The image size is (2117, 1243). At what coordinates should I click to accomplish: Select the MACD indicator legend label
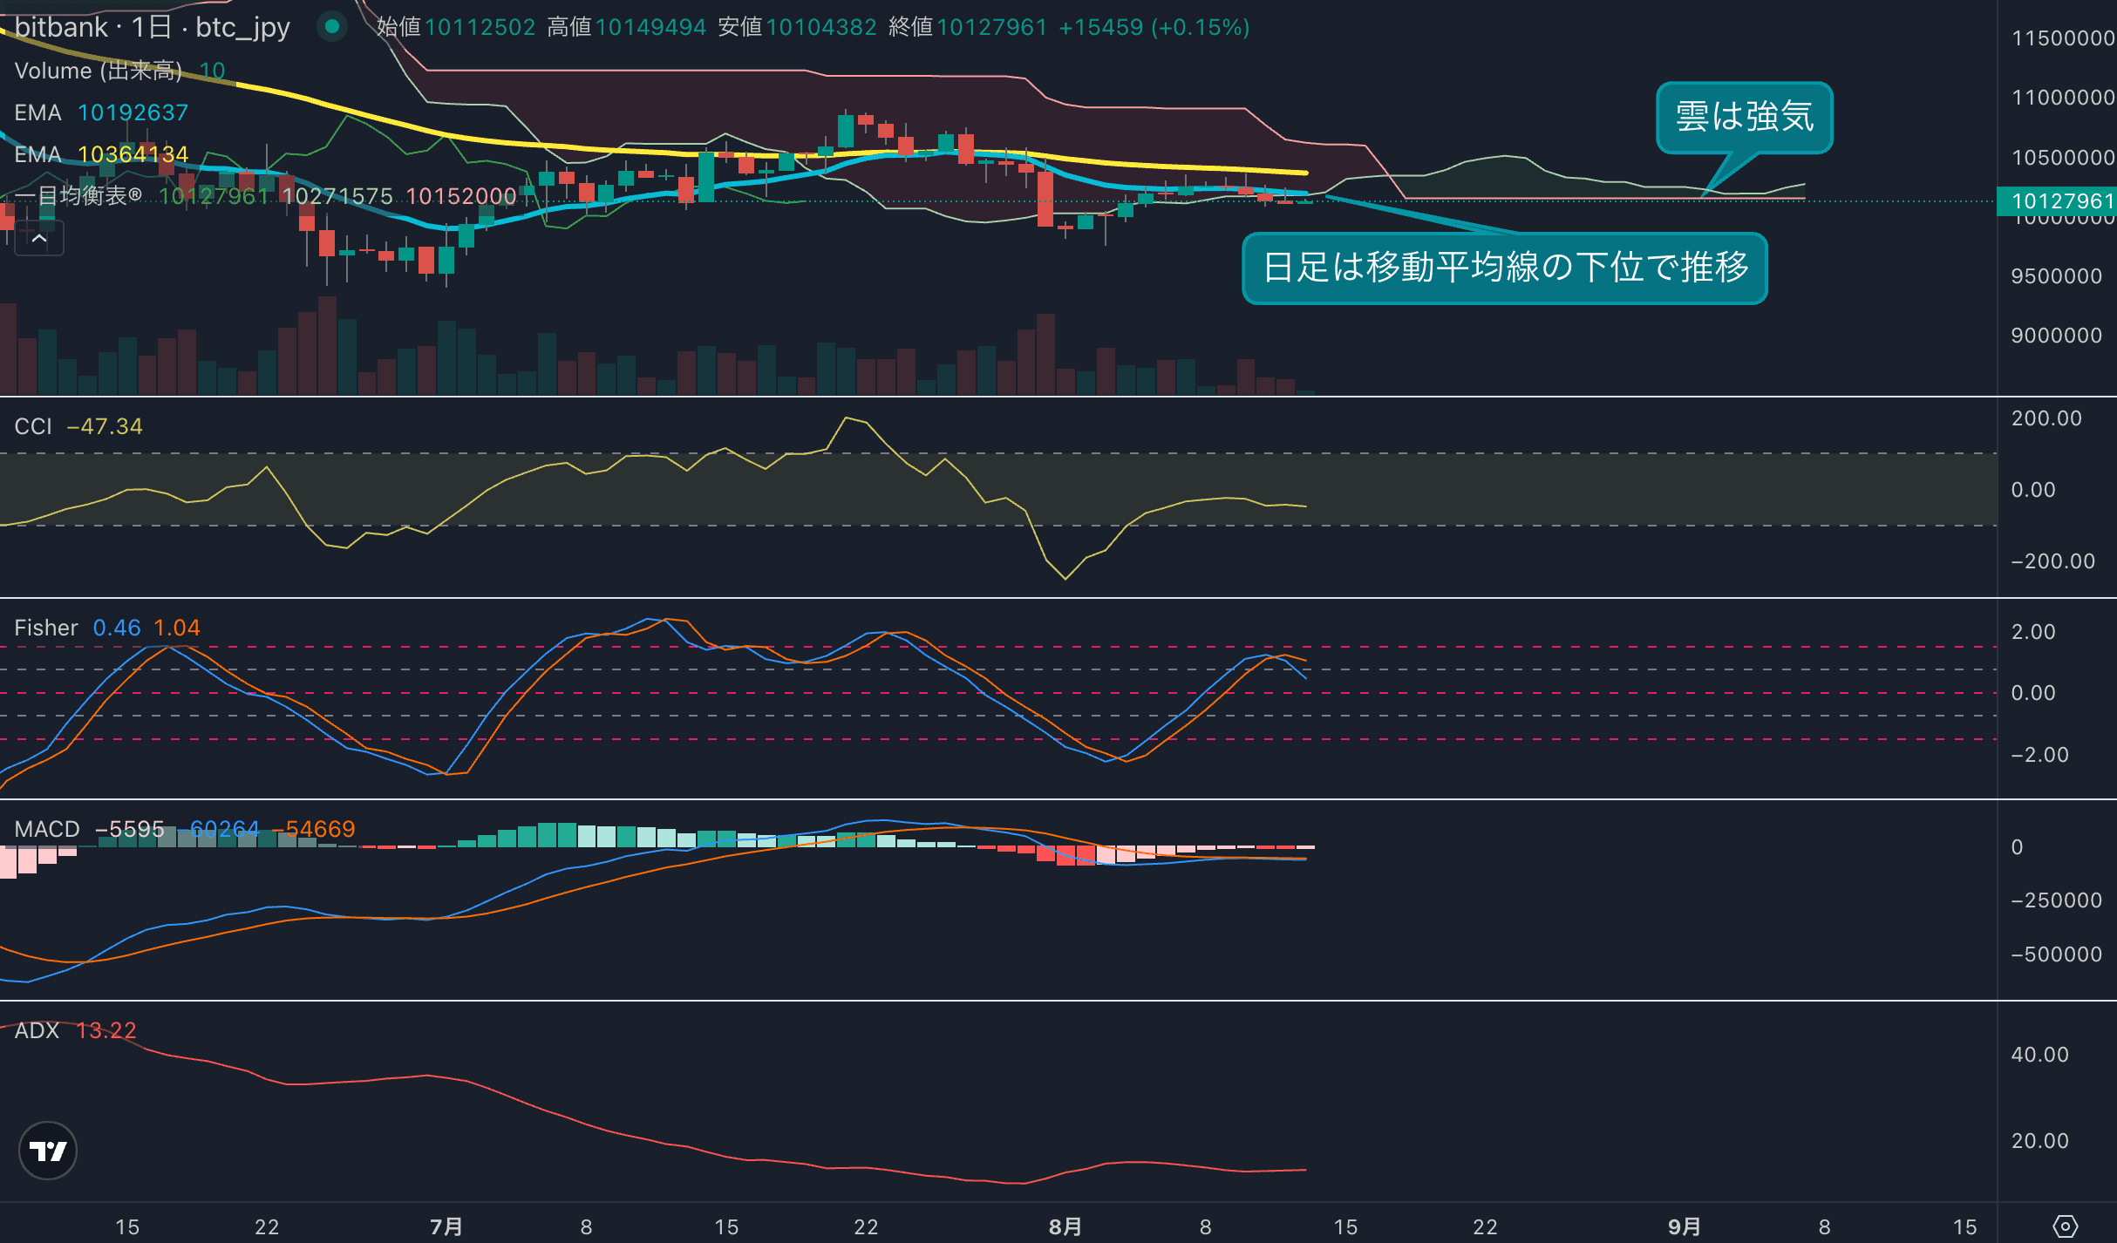pos(47,829)
